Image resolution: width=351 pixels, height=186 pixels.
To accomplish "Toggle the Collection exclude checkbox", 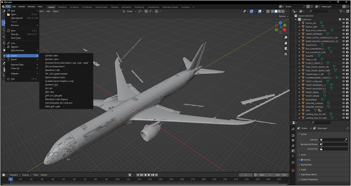I will (340, 19).
